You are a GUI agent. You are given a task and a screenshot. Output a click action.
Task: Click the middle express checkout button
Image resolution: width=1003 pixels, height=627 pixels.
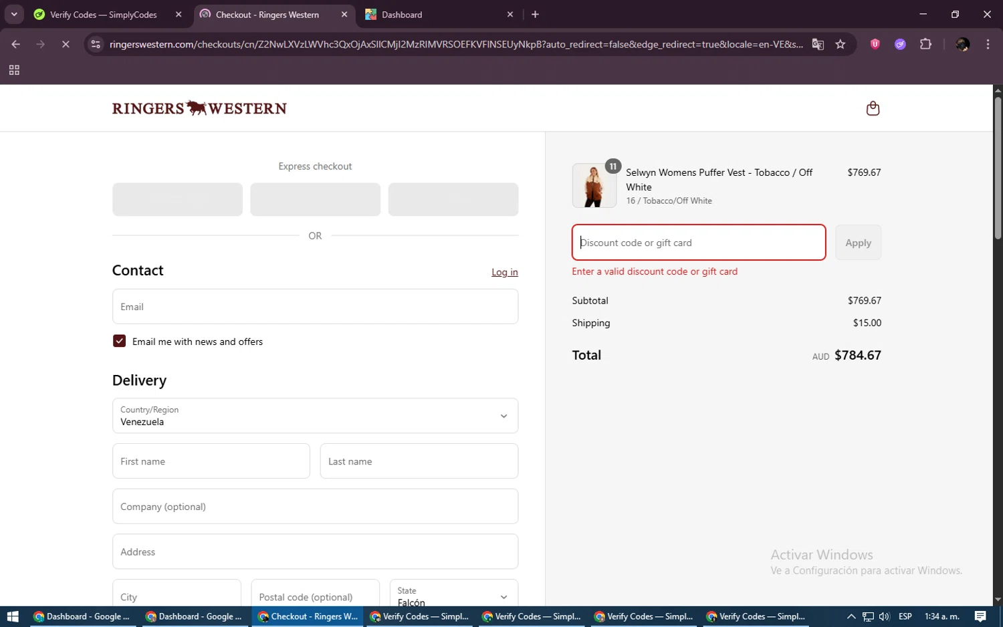315,199
